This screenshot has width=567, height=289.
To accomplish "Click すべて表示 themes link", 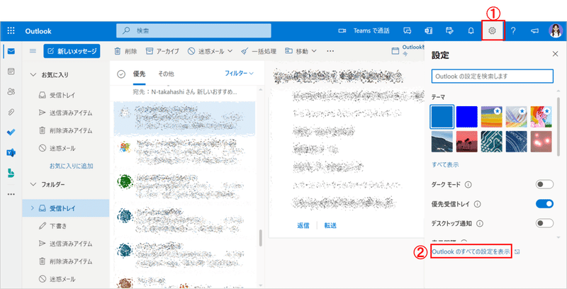I will 445,165.
